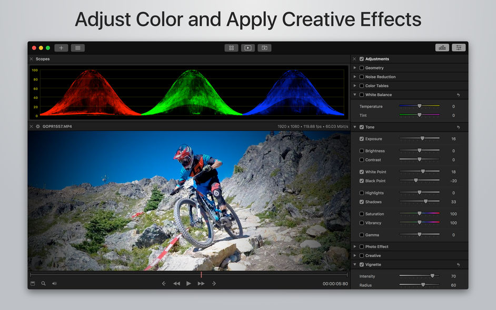Collapse the Vignette section
This screenshot has height=310, width=496.
pos(355,264)
